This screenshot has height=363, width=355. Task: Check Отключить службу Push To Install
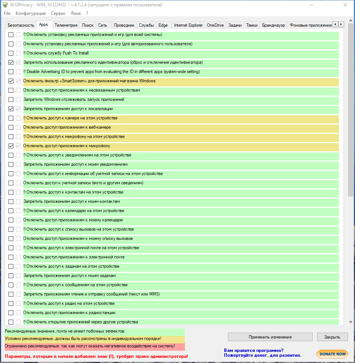pyautogui.click(x=11, y=53)
